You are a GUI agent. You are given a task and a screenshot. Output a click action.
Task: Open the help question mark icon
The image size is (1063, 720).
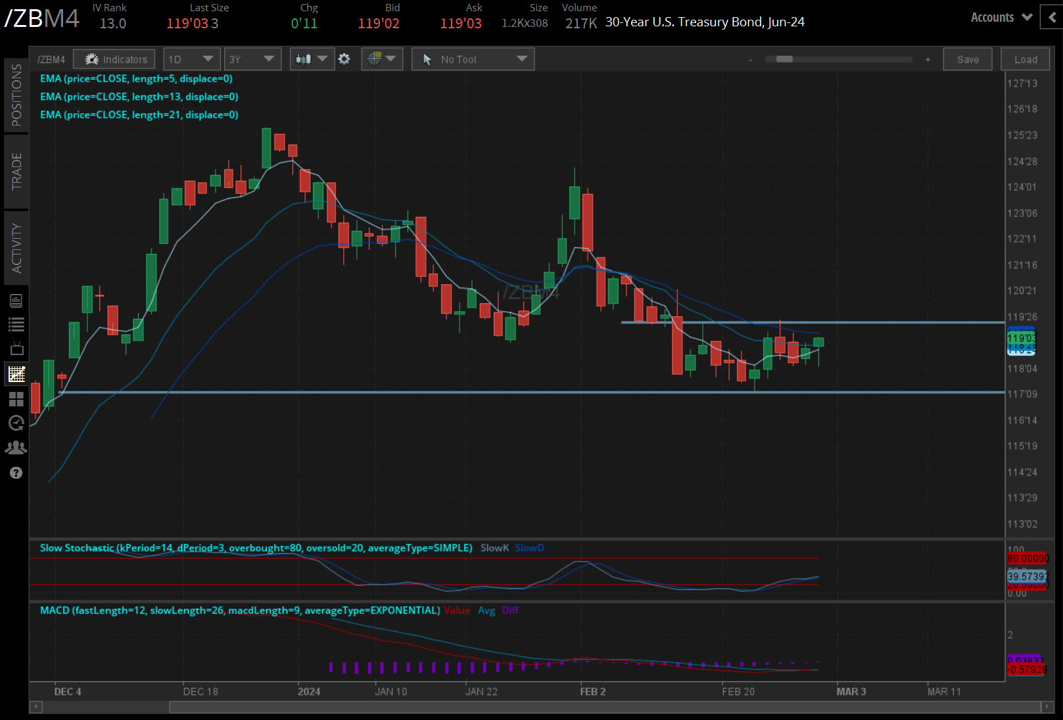[16, 473]
